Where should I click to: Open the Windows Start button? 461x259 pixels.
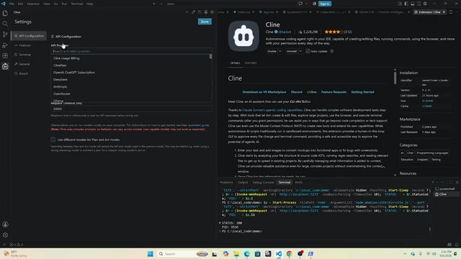(x=151, y=254)
